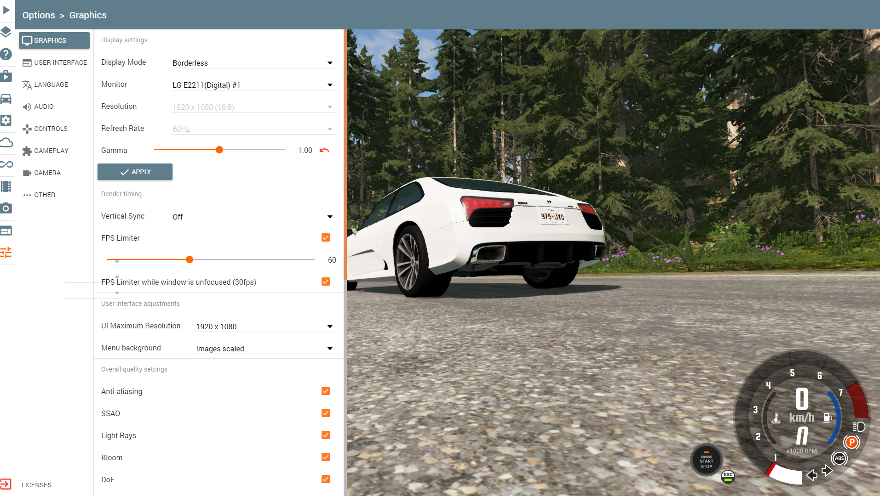Open the Licenses link
This screenshot has width=880, height=496.
click(36, 485)
